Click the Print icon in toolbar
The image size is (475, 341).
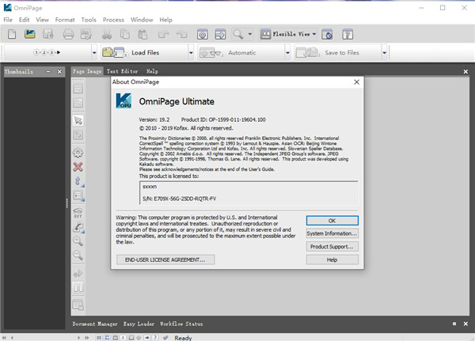pyautogui.click(x=68, y=34)
